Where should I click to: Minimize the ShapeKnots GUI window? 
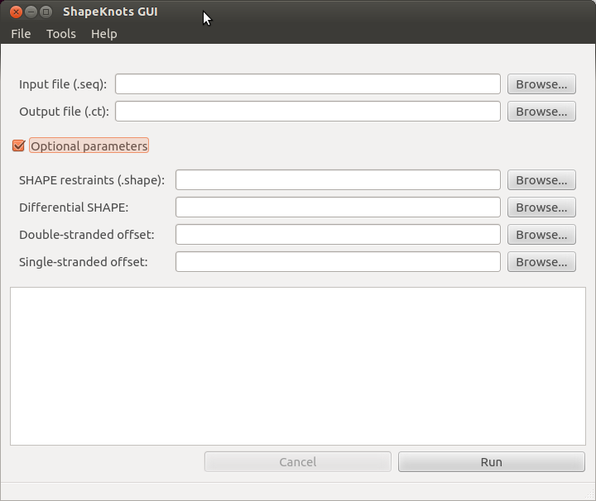pyautogui.click(x=31, y=12)
